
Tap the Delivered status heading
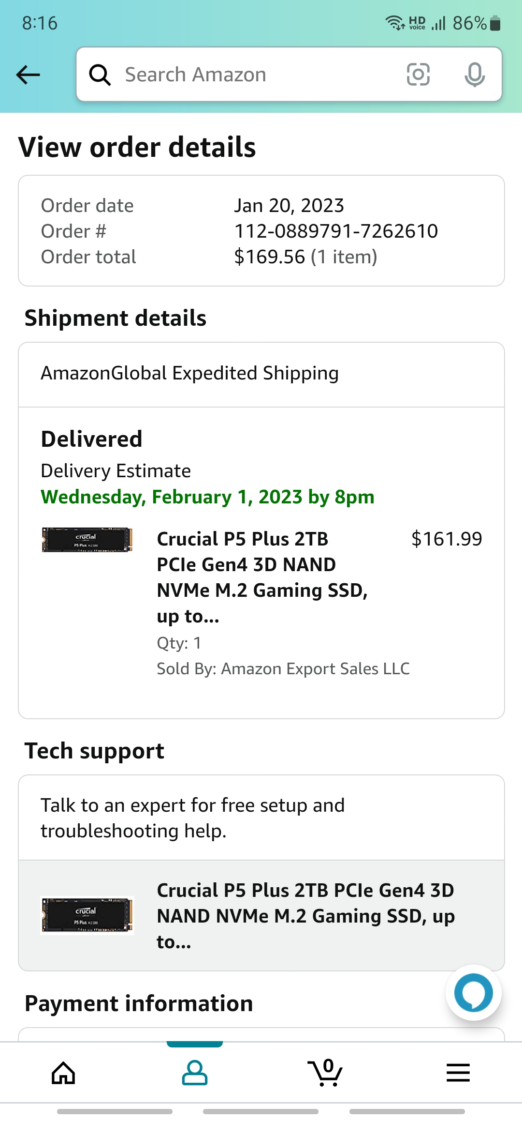[x=91, y=439]
